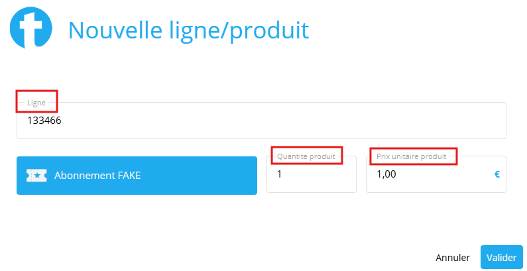Click the "Nouvelle ligne/produit" heading
Image resolution: width=527 pixels, height=271 pixels.
coord(188,30)
